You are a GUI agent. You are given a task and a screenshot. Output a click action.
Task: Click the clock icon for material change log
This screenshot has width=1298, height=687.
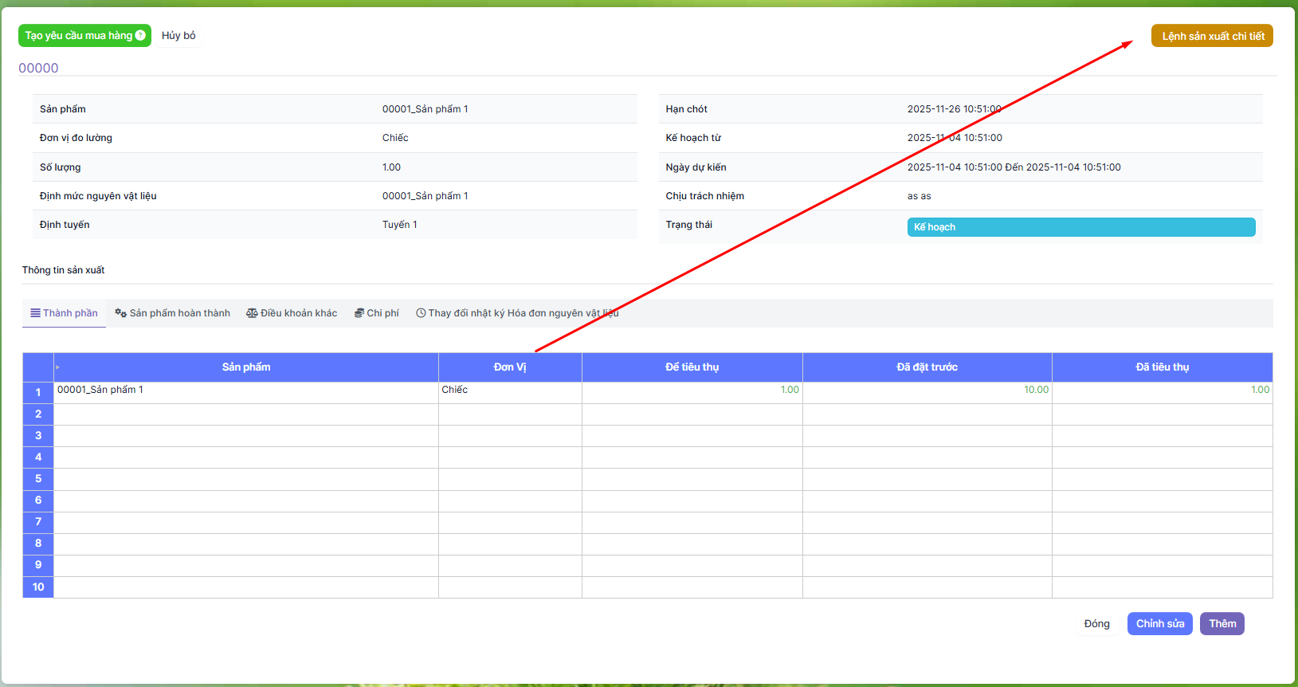[x=421, y=313]
